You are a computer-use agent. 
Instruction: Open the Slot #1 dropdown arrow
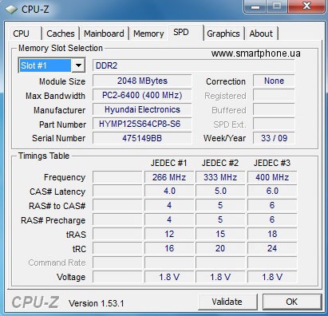click(x=78, y=65)
